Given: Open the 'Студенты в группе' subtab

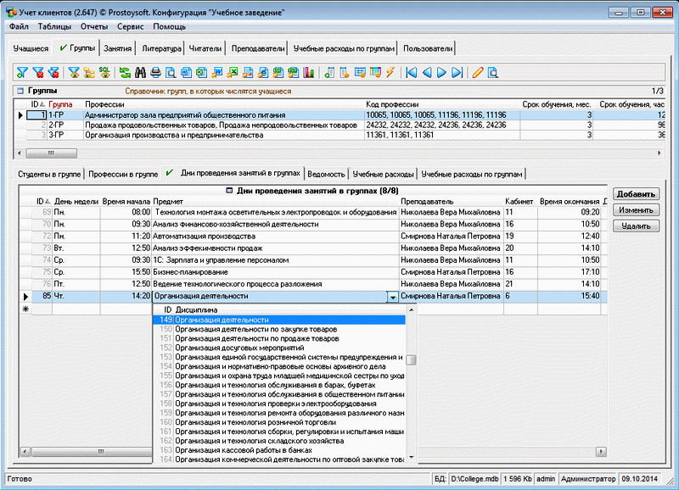Looking at the screenshot, I should (x=48, y=174).
